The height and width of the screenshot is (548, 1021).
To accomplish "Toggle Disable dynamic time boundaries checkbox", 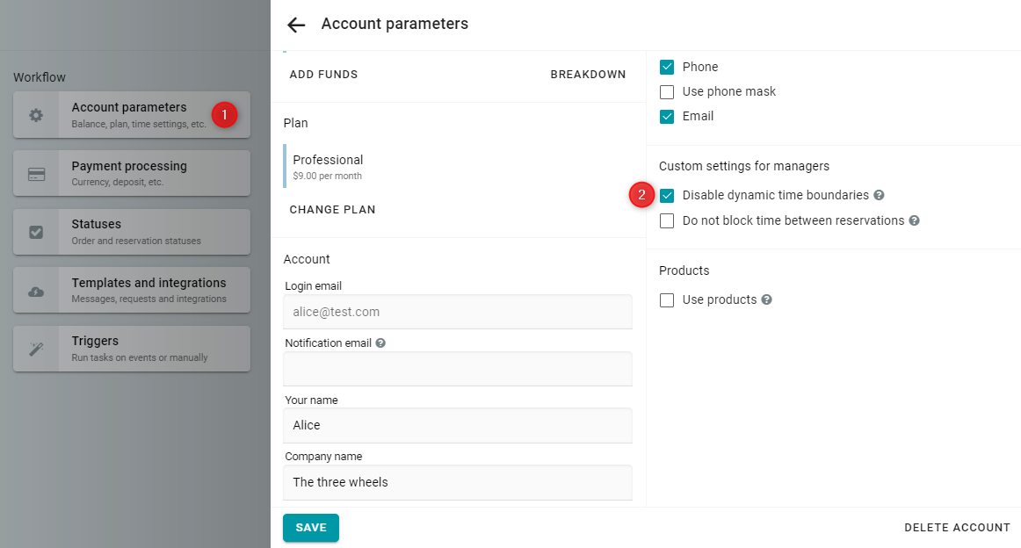I will coord(667,195).
